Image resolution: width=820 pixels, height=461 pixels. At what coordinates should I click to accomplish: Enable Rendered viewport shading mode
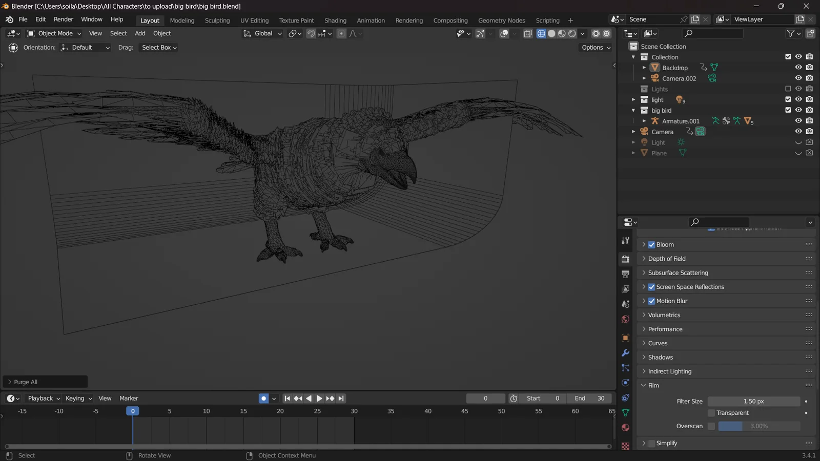coord(572,33)
